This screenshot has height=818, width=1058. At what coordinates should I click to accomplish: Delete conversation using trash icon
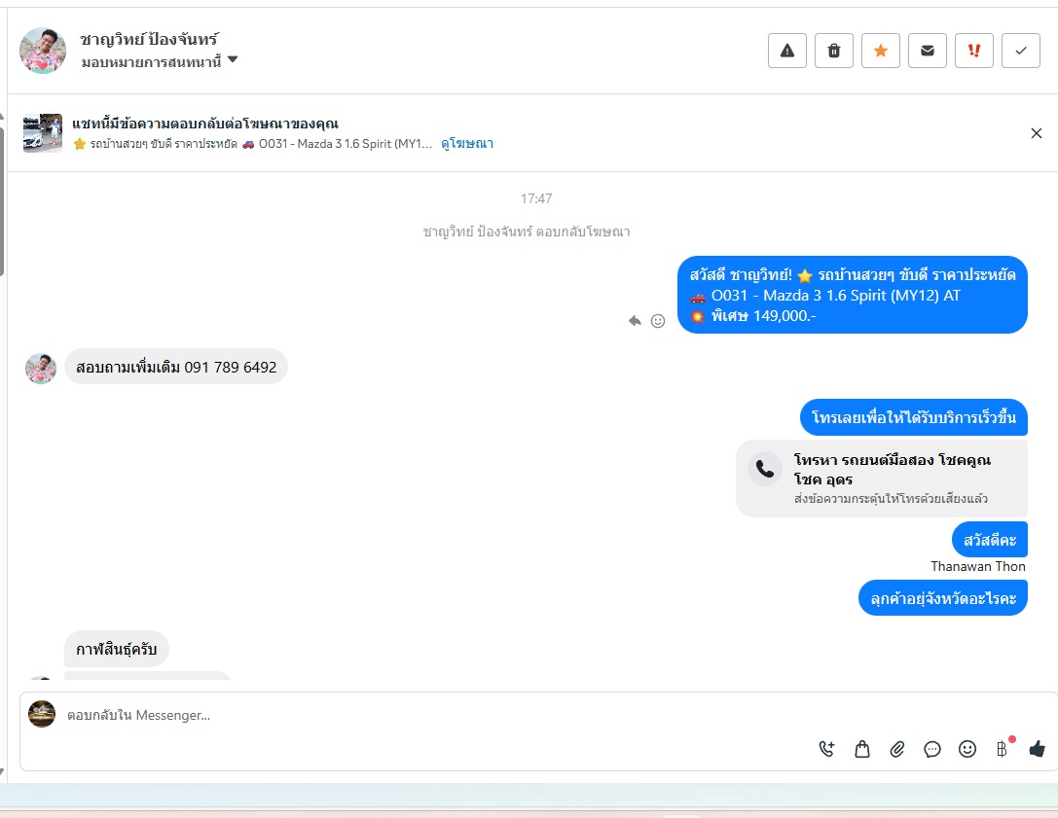coord(834,51)
